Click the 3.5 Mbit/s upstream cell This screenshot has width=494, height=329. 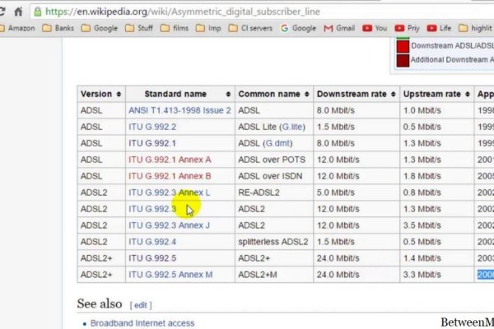pyautogui.click(x=437, y=225)
